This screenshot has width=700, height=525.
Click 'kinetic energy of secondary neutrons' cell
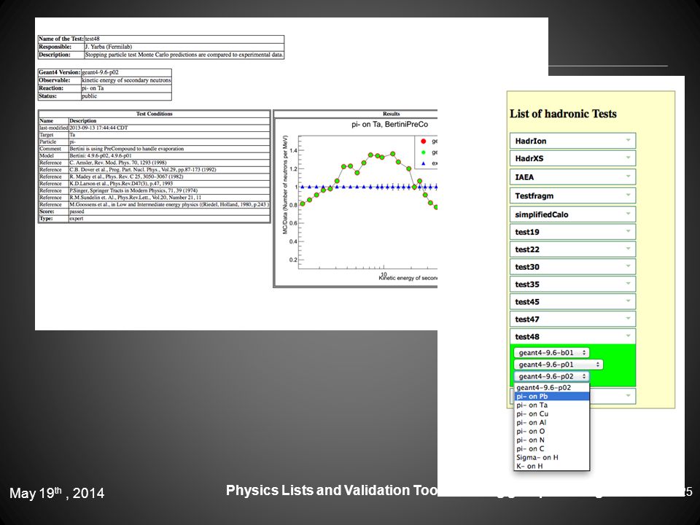(126, 80)
